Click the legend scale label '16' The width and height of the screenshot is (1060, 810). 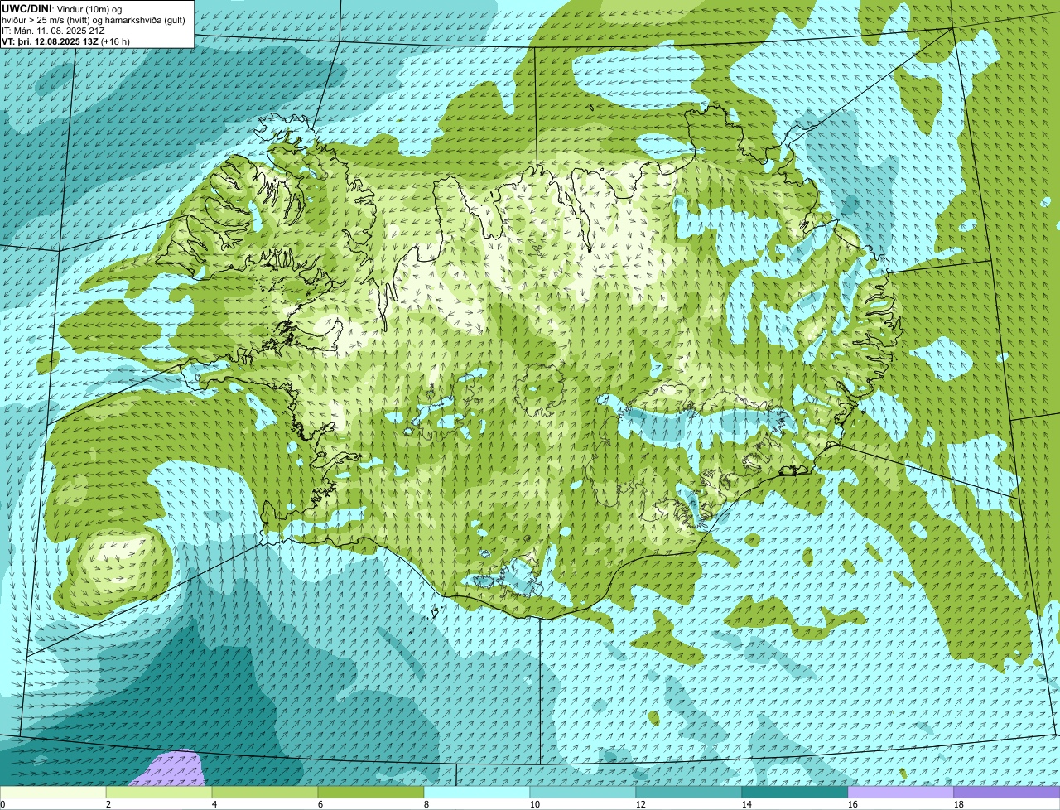coord(853,804)
